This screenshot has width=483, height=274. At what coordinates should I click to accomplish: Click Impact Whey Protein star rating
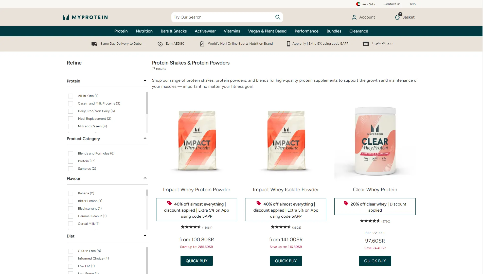tap(190, 227)
